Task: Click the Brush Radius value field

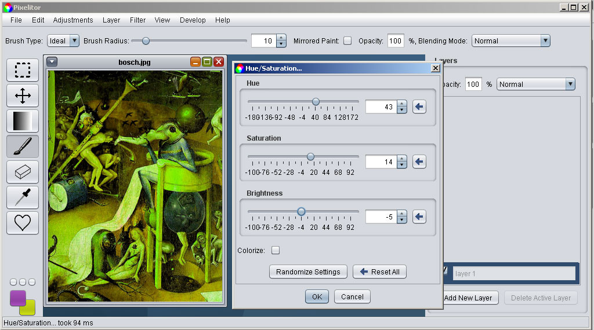Action: (x=264, y=41)
